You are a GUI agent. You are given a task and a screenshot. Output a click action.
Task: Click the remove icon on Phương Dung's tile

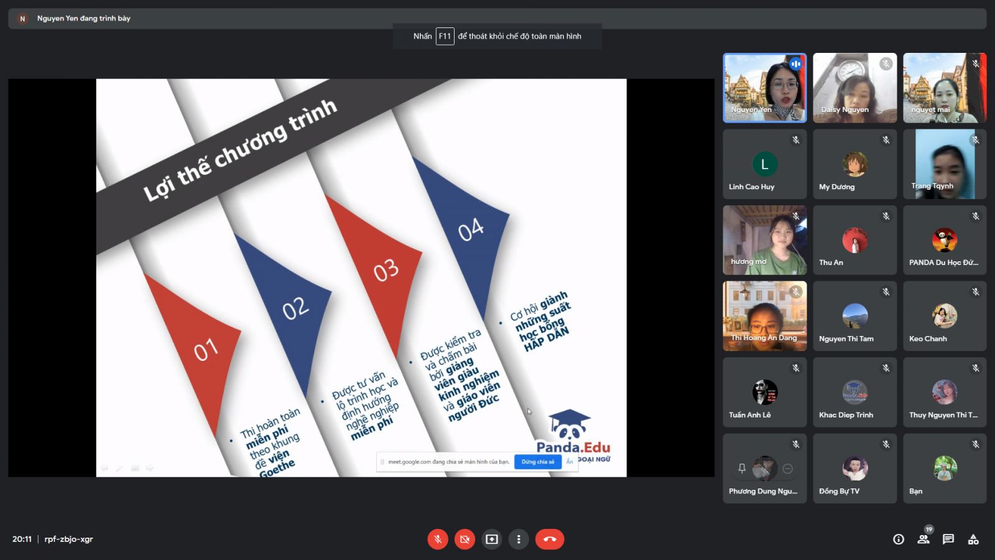[788, 469]
